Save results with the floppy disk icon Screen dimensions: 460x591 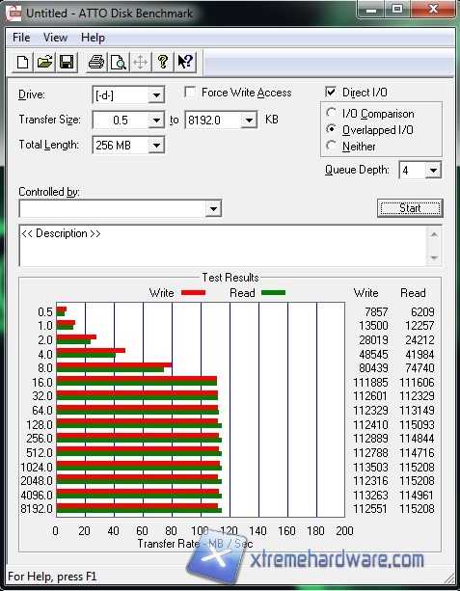(67, 62)
